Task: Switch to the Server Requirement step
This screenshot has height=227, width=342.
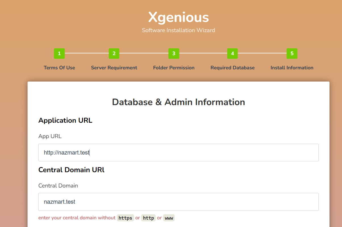Action: (x=114, y=68)
